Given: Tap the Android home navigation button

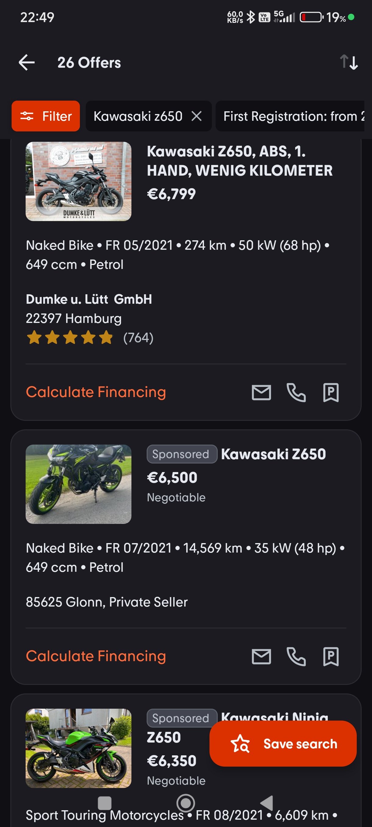Looking at the screenshot, I should click(185, 803).
